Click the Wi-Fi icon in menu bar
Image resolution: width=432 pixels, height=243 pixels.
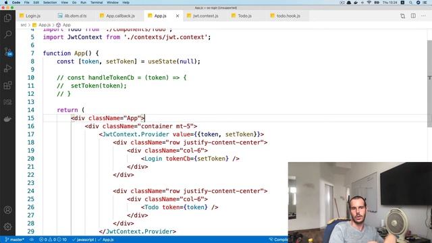point(369,3)
